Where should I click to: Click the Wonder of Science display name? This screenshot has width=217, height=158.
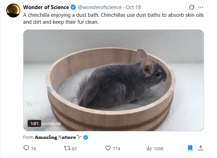(46, 7)
